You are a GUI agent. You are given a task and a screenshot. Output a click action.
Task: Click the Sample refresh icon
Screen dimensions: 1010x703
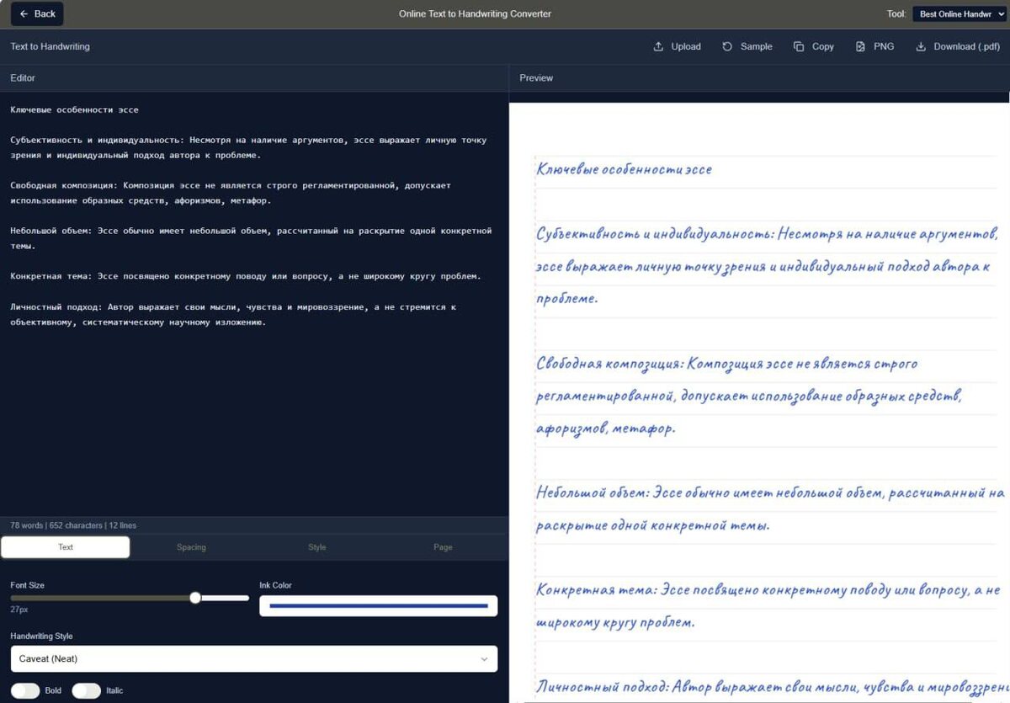coord(727,47)
